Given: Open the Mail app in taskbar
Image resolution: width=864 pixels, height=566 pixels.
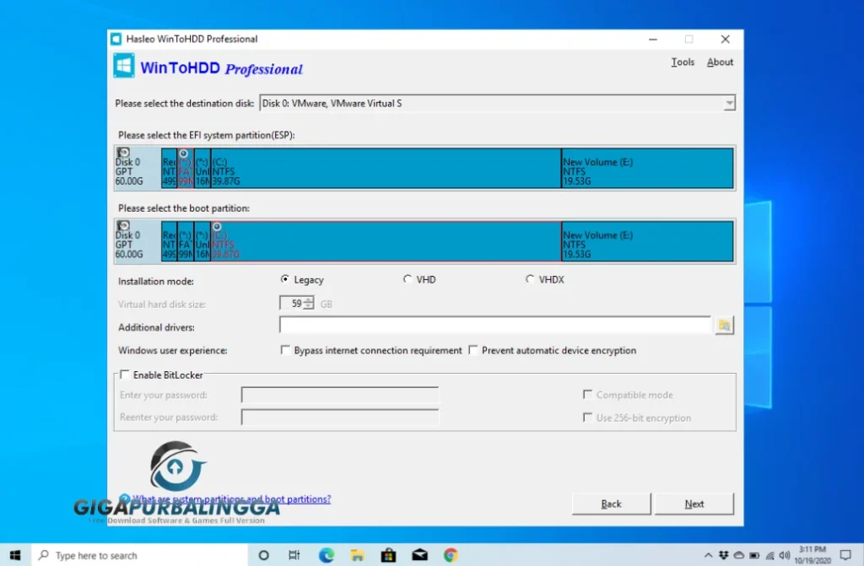Looking at the screenshot, I should pos(419,555).
